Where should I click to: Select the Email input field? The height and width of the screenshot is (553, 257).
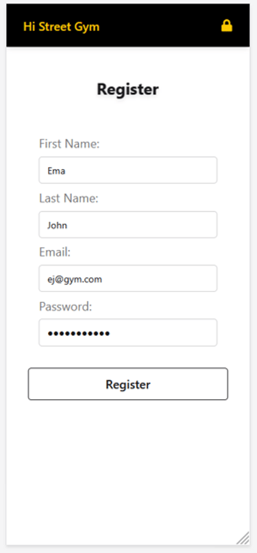click(x=127, y=279)
